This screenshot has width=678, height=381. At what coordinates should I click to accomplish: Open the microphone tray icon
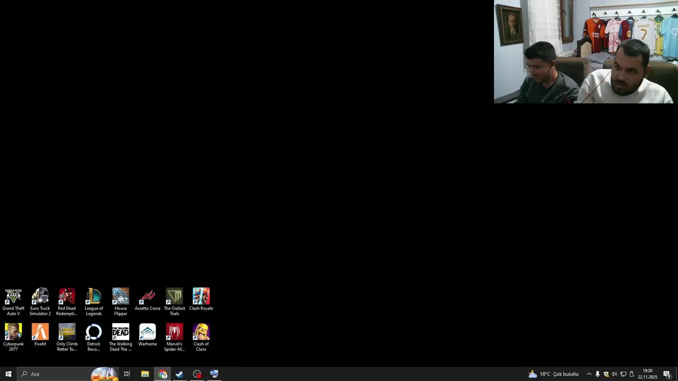click(x=597, y=374)
